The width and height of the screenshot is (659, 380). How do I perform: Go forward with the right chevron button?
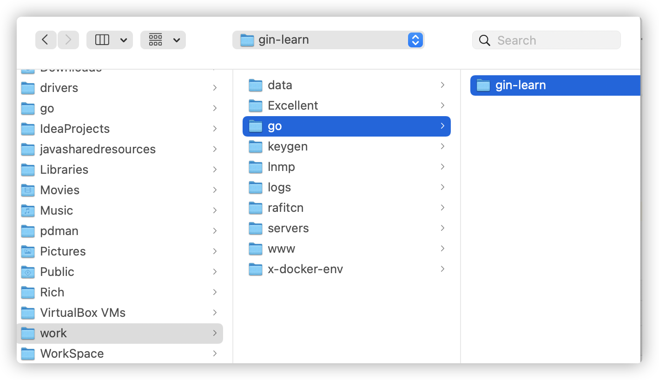[68, 40]
